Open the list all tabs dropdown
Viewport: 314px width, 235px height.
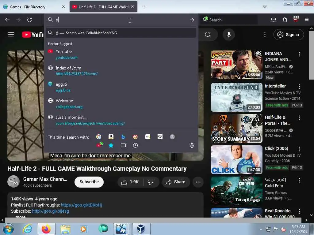(x=265, y=7)
